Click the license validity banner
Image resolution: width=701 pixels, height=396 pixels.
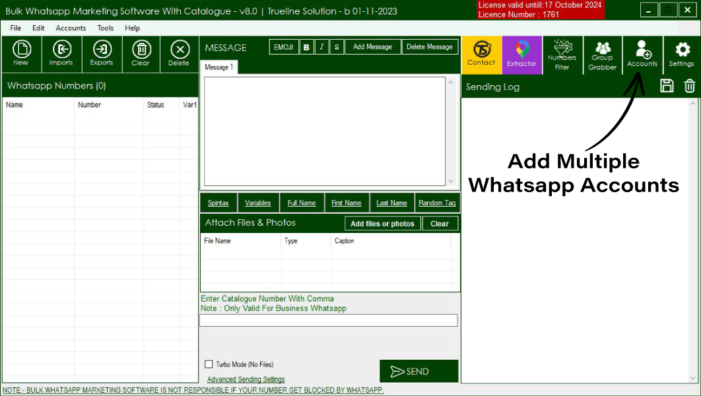(x=541, y=9)
